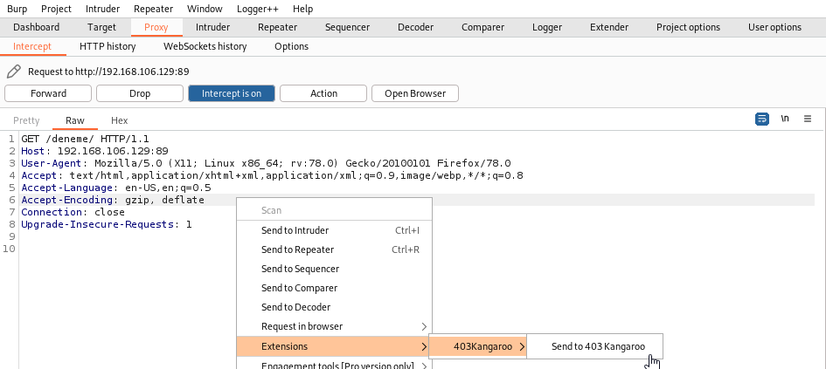Select the Proxy tab

coord(156,27)
